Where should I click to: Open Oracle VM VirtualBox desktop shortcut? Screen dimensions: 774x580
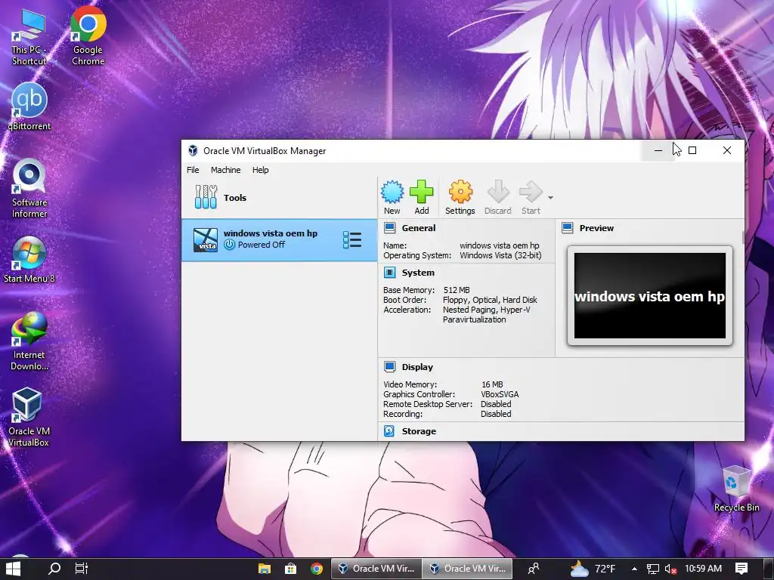[x=28, y=417]
